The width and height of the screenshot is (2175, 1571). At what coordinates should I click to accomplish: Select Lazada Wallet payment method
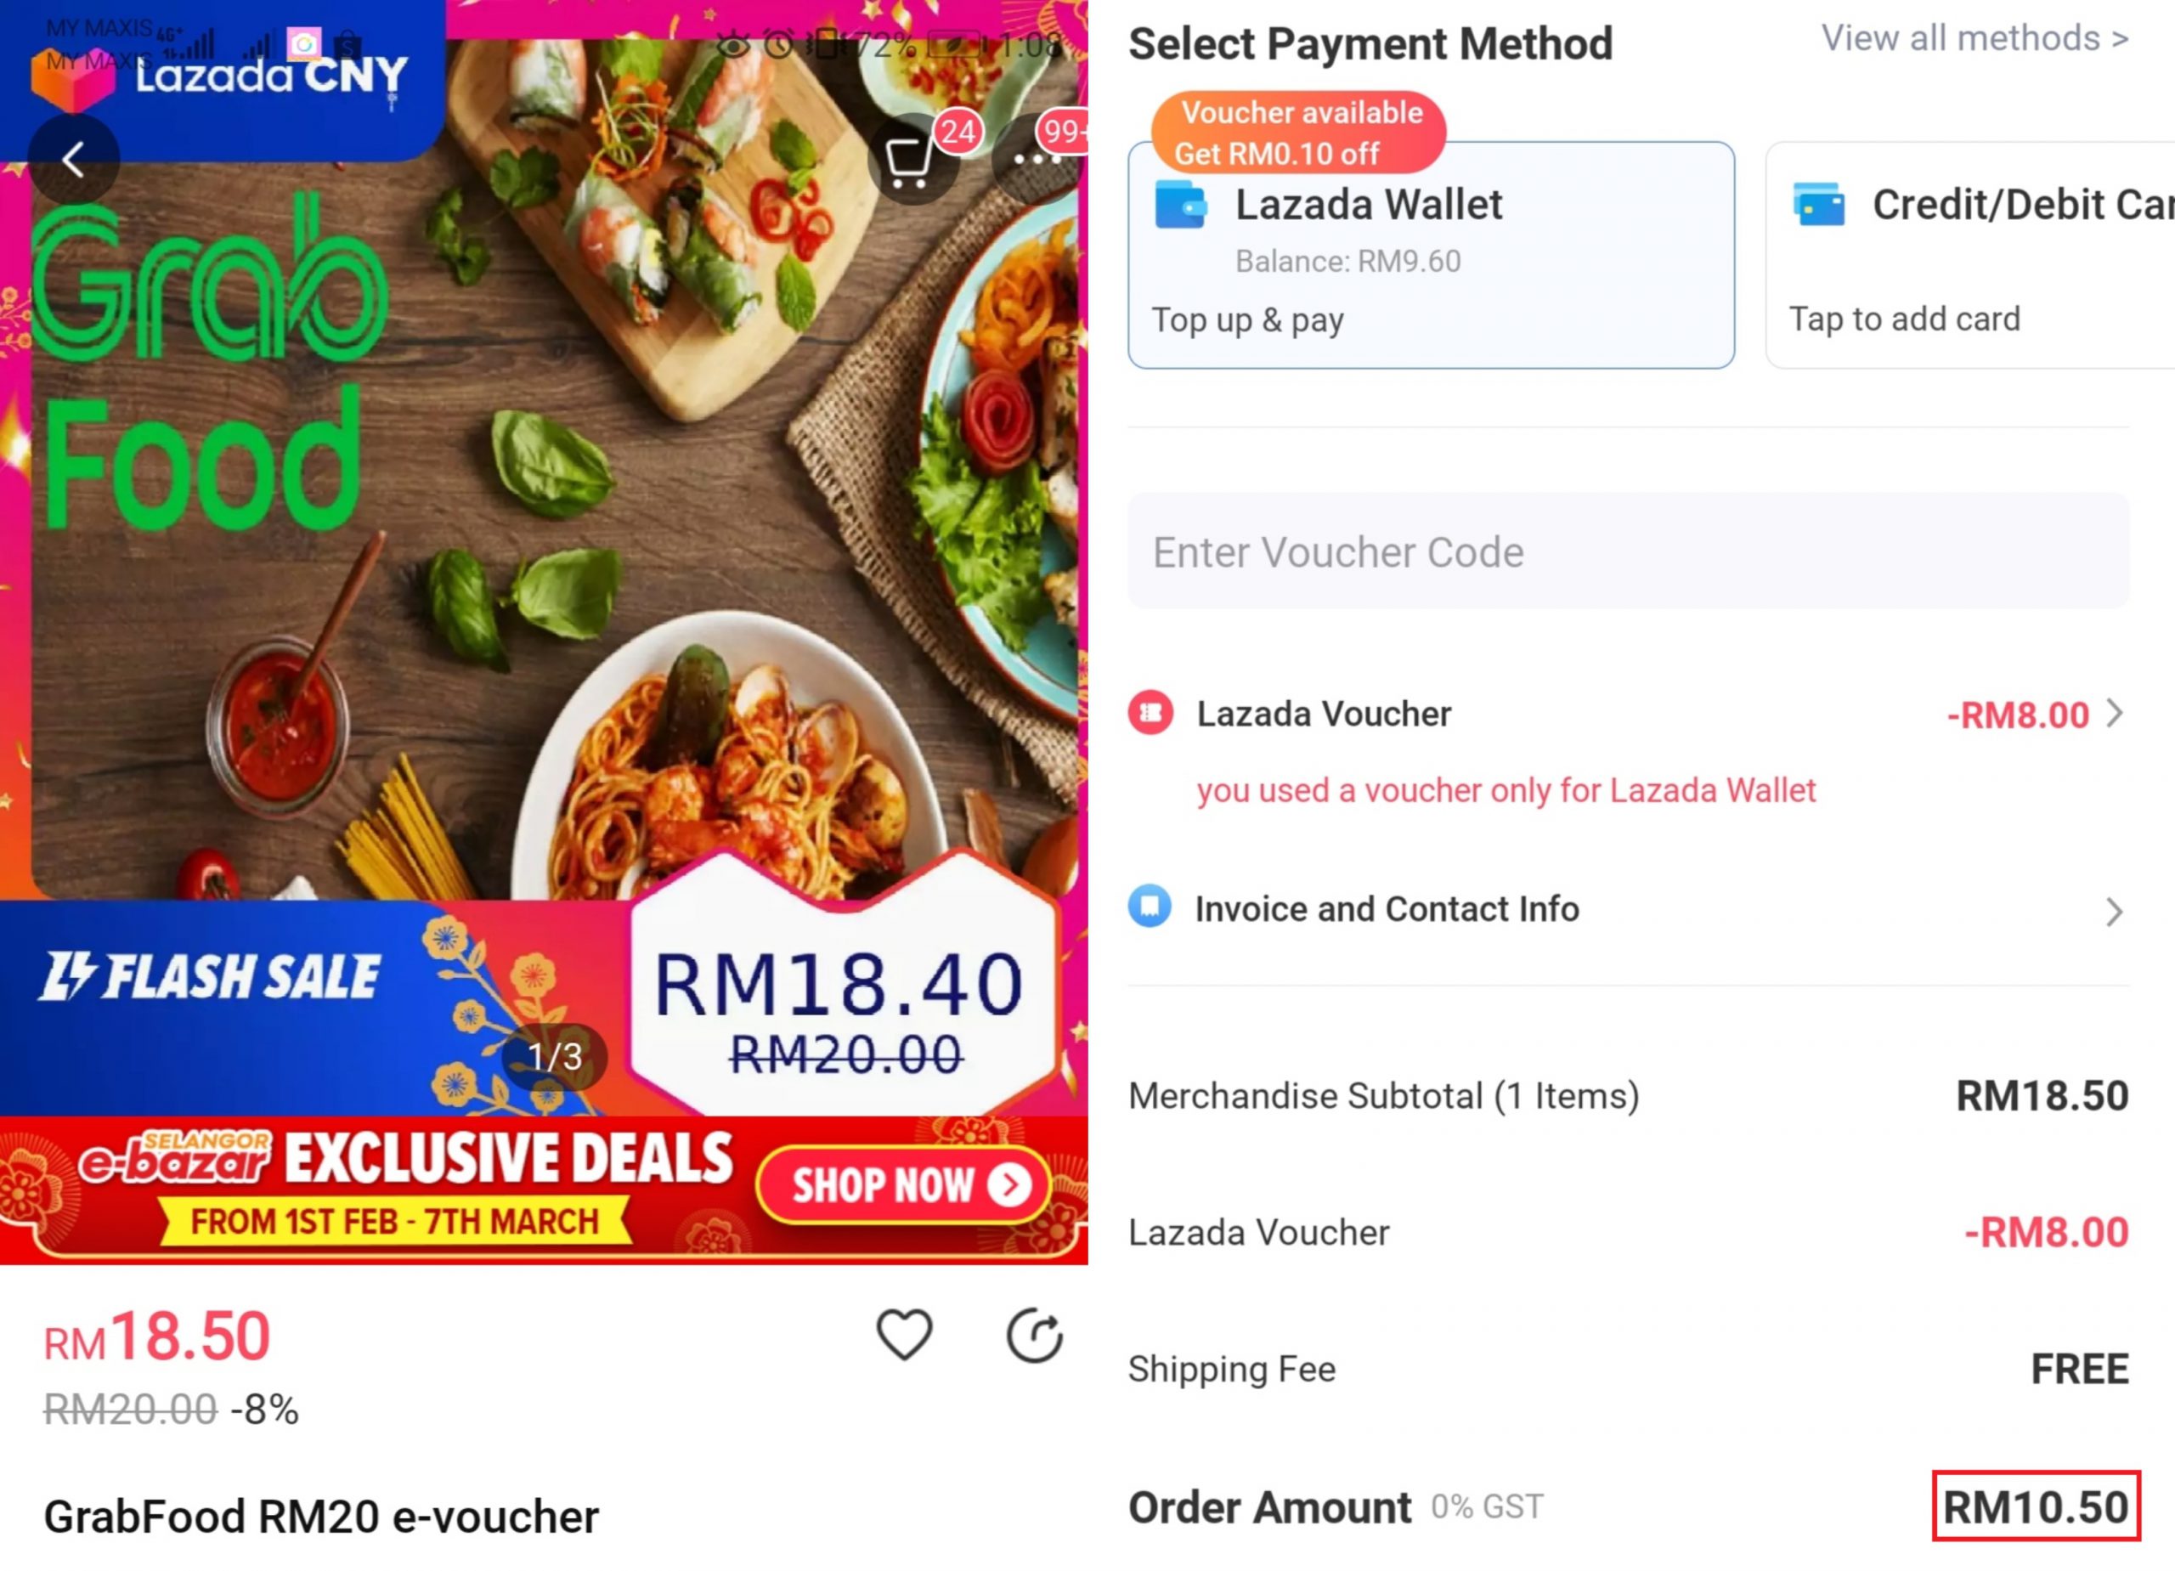click(x=1431, y=255)
